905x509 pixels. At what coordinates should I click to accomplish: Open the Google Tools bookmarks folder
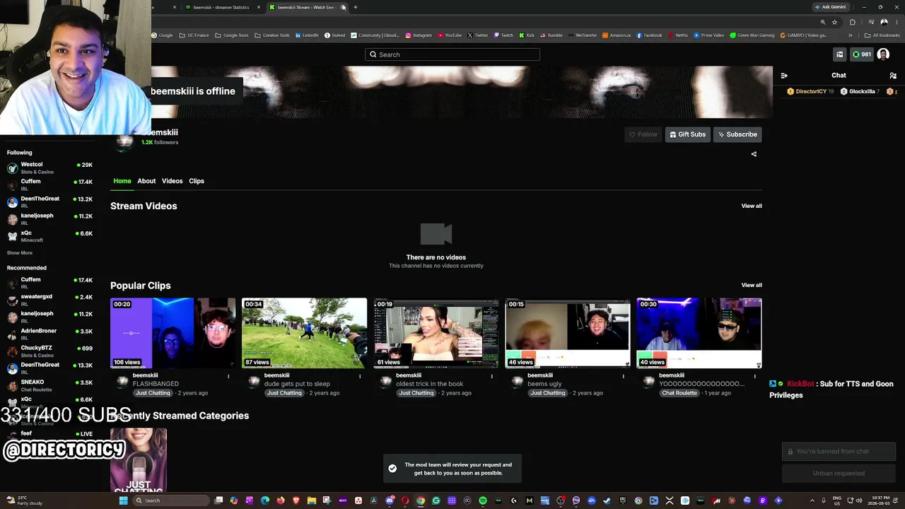tap(232, 35)
